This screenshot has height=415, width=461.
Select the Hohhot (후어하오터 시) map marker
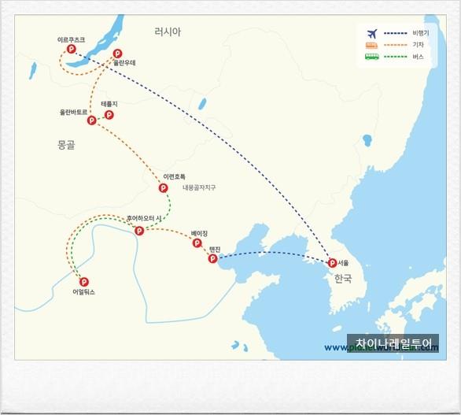(139, 231)
